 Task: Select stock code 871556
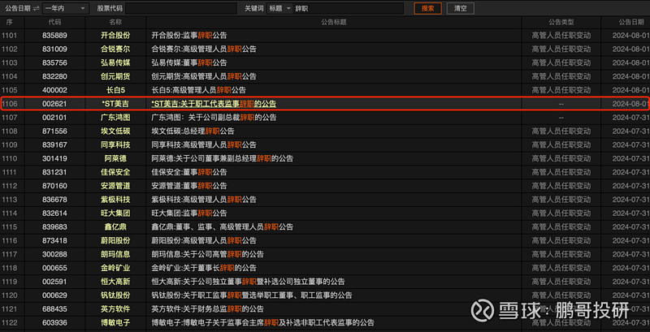coord(54,132)
